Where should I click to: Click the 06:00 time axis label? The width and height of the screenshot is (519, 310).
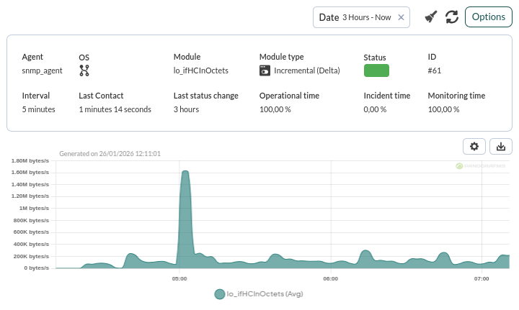click(331, 278)
